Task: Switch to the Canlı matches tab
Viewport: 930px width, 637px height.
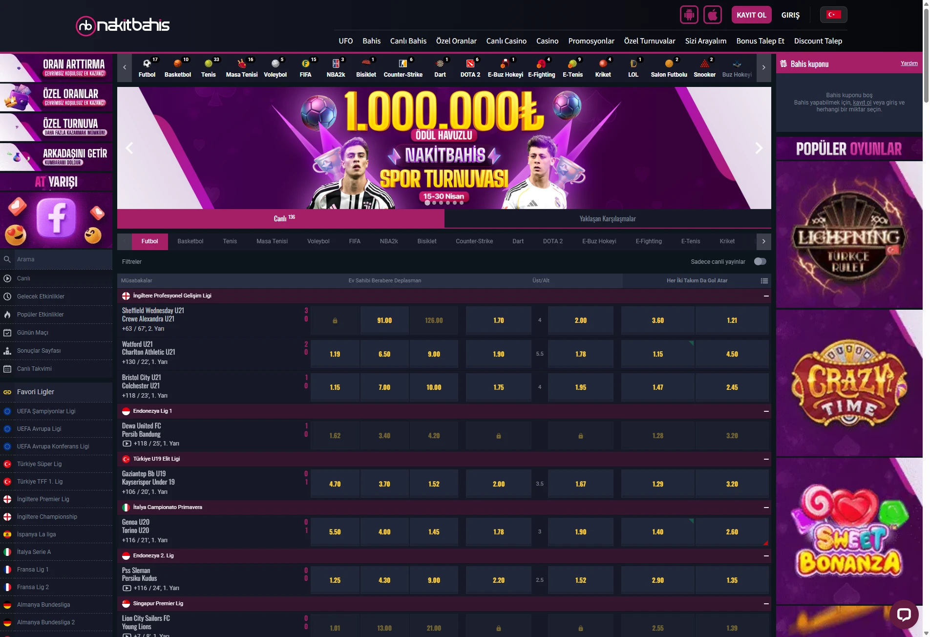Action: [x=281, y=218]
